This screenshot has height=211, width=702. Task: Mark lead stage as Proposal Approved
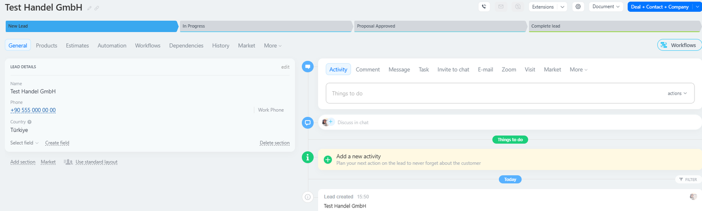point(440,26)
